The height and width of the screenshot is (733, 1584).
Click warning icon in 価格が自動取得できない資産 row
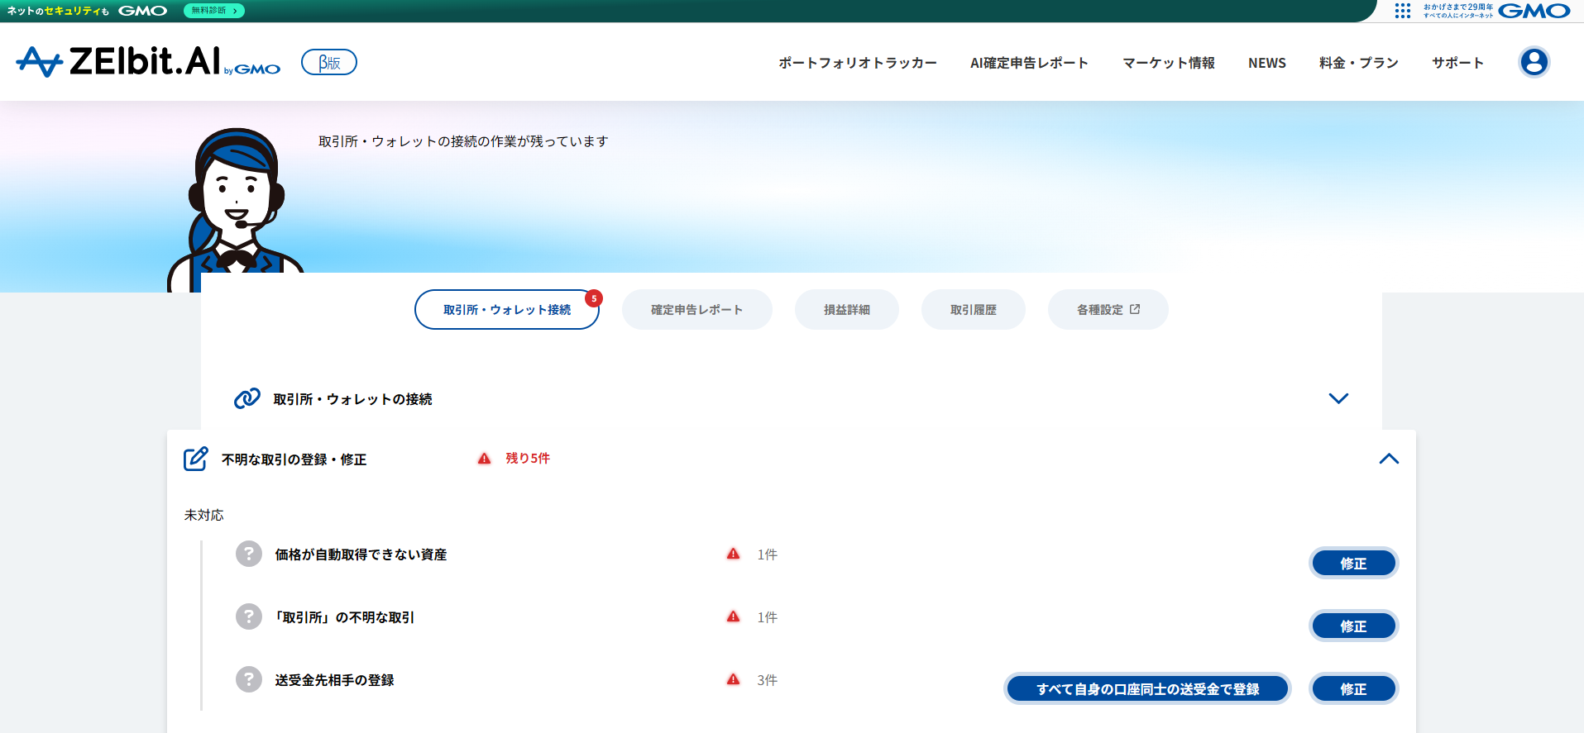click(x=733, y=554)
